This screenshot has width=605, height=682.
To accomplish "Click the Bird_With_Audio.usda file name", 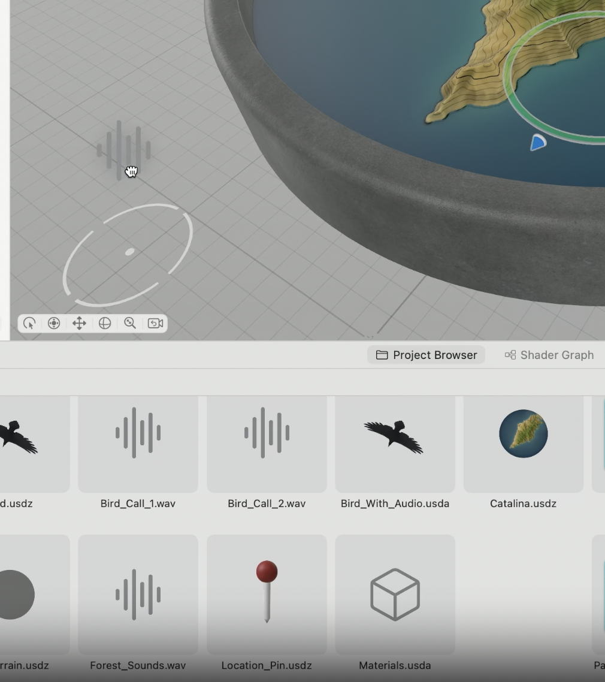I will pyautogui.click(x=395, y=503).
